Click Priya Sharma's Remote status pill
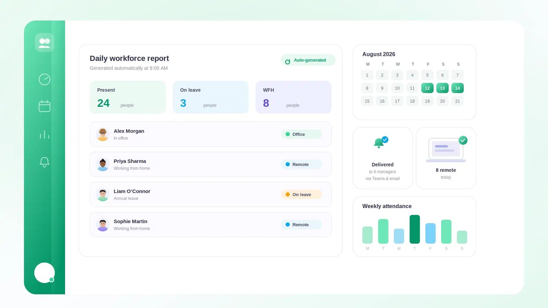Image resolution: width=548 pixels, height=308 pixels. click(301, 164)
